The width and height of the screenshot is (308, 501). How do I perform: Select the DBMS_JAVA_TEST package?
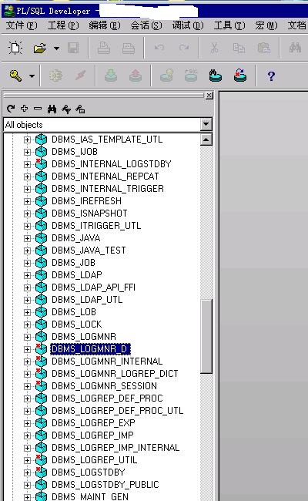[x=89, y=250]
